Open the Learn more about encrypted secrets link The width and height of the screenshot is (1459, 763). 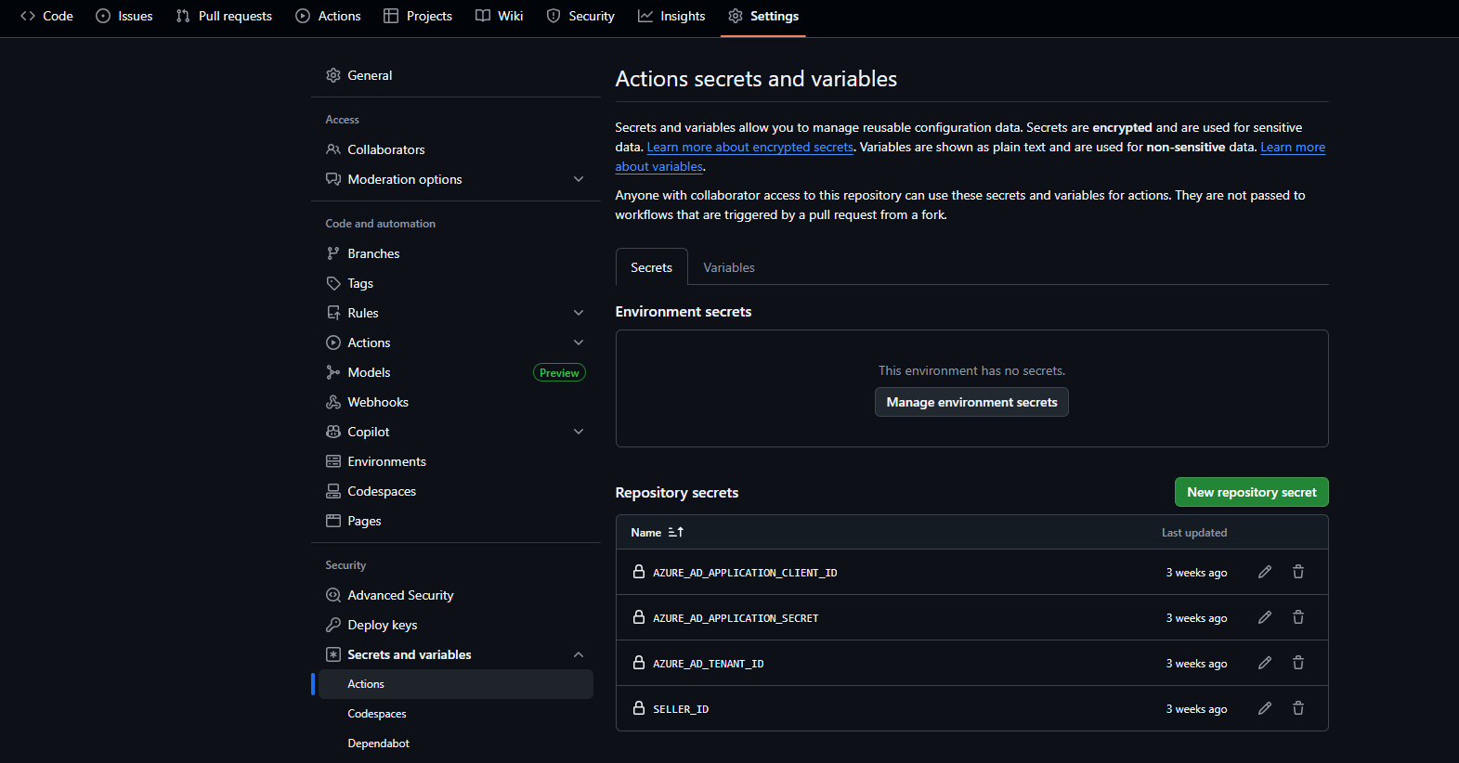coord(749,147)
